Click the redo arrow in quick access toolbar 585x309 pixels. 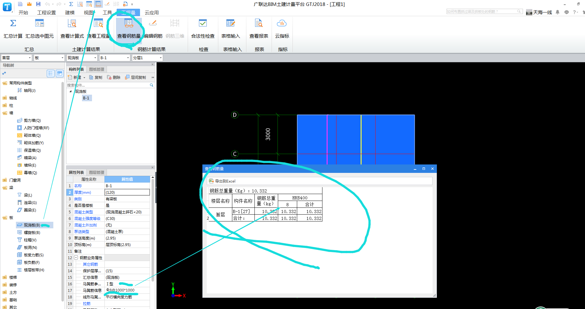pyautogui.click(x=59, y=4)
